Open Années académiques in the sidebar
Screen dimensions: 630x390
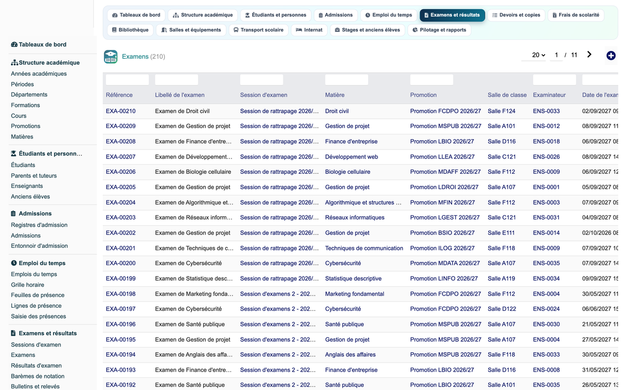(39, 74)
